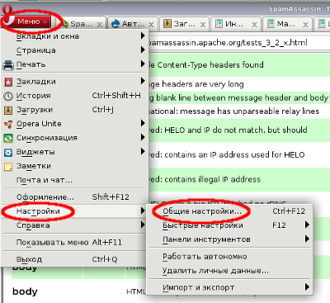The image size is (330, 303).
Task: Click the История clock icon
Action: click(8, 96)
